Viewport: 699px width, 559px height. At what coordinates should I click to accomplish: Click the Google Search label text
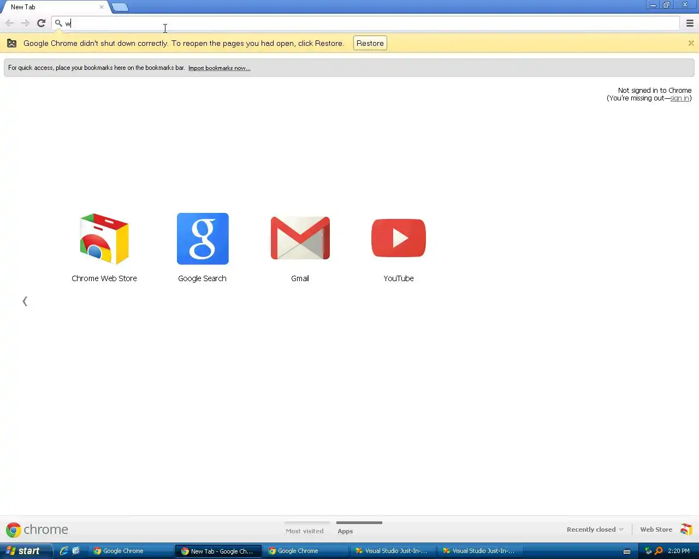click(202, 278)
